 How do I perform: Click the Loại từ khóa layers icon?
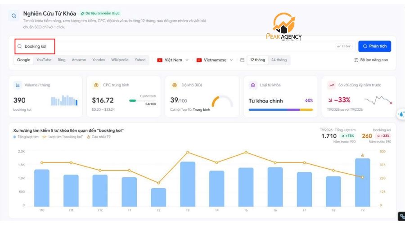point(253,85)
